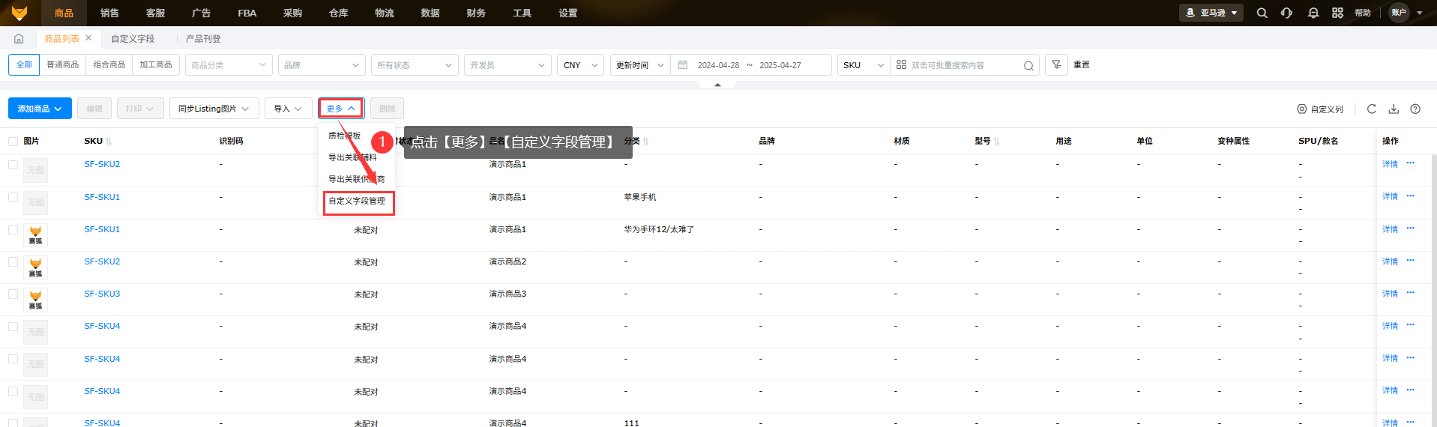This screenshot has height=427, width=1437.
Task: Select 质检模板 from the 更多 menu
Action: coord(345,136)
